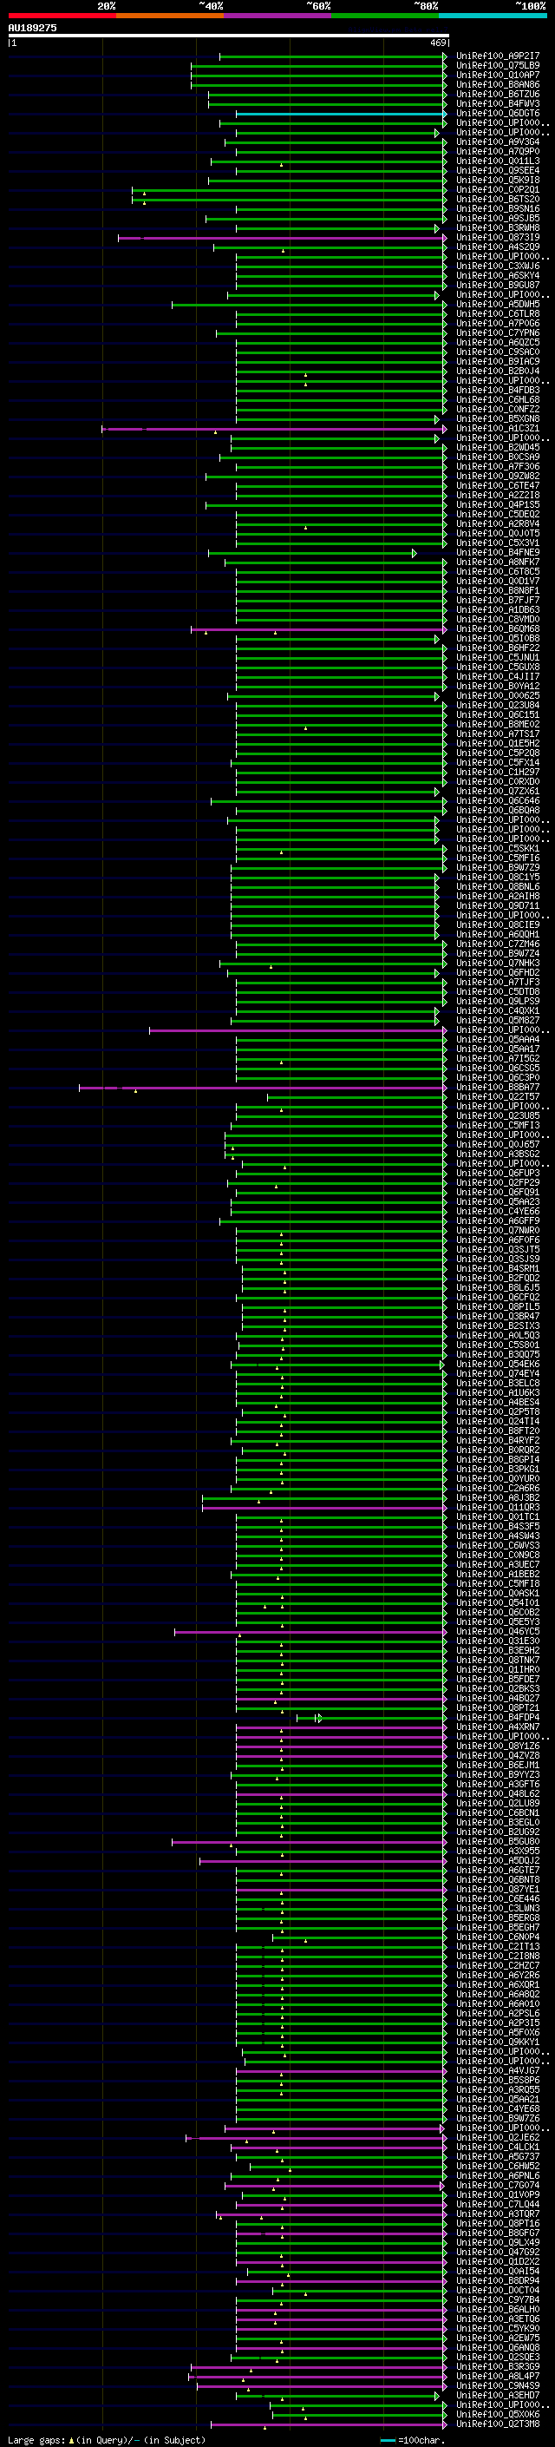Open hit label UniRef100_Q873I9
The height and width of the screenshot is (2447, 555).
pyautogui.click(x=498, y=238)
